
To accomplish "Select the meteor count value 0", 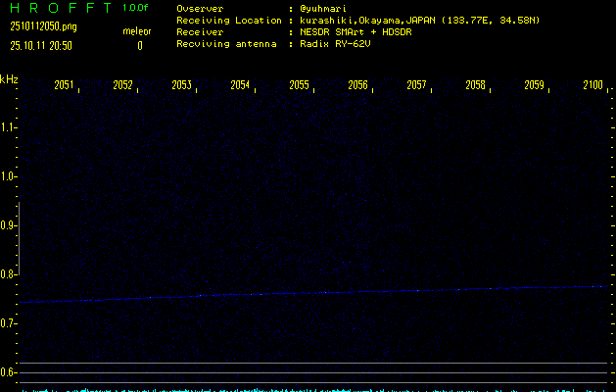I will 139,45.
